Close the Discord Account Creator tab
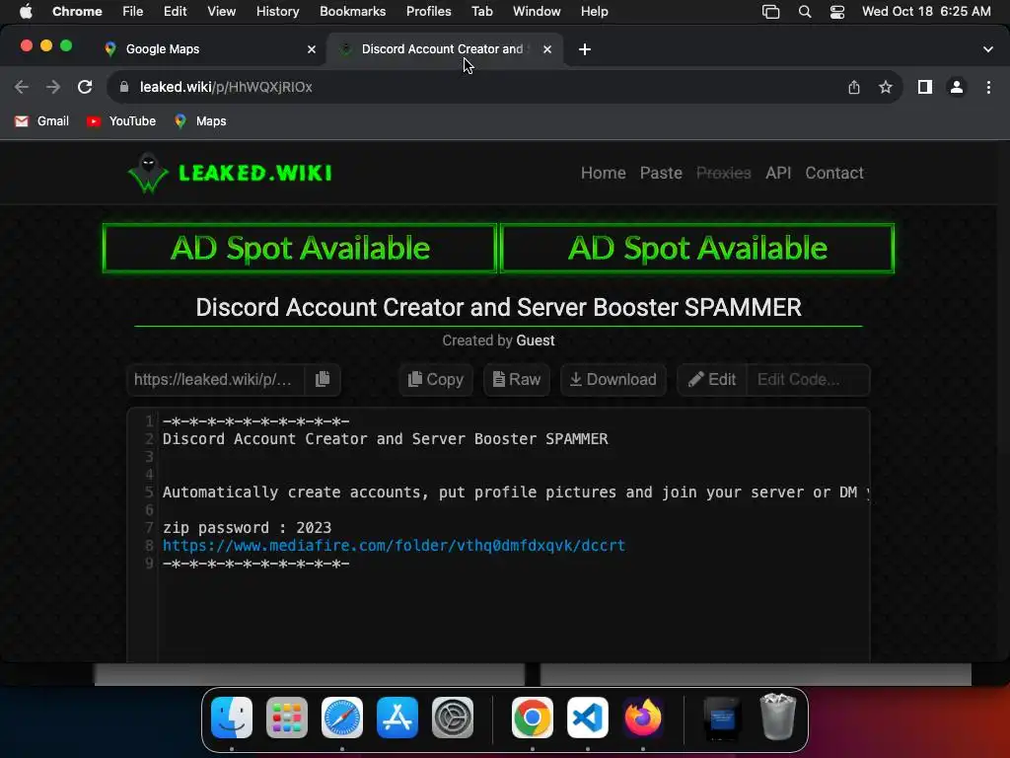The width and height of the screenshot is (1010, 758). 547,49
